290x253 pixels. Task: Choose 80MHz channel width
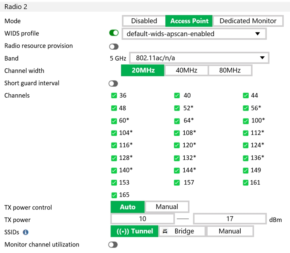(x=230, y=71)
